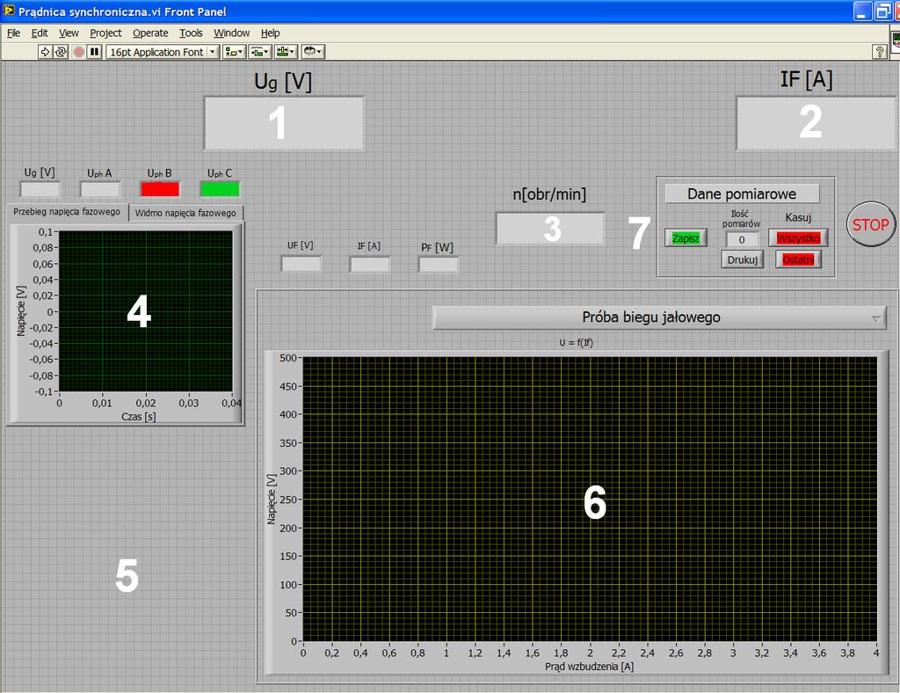Toggle the red Uph B indicator
This screenshot has width=900, height=693.
160,189
